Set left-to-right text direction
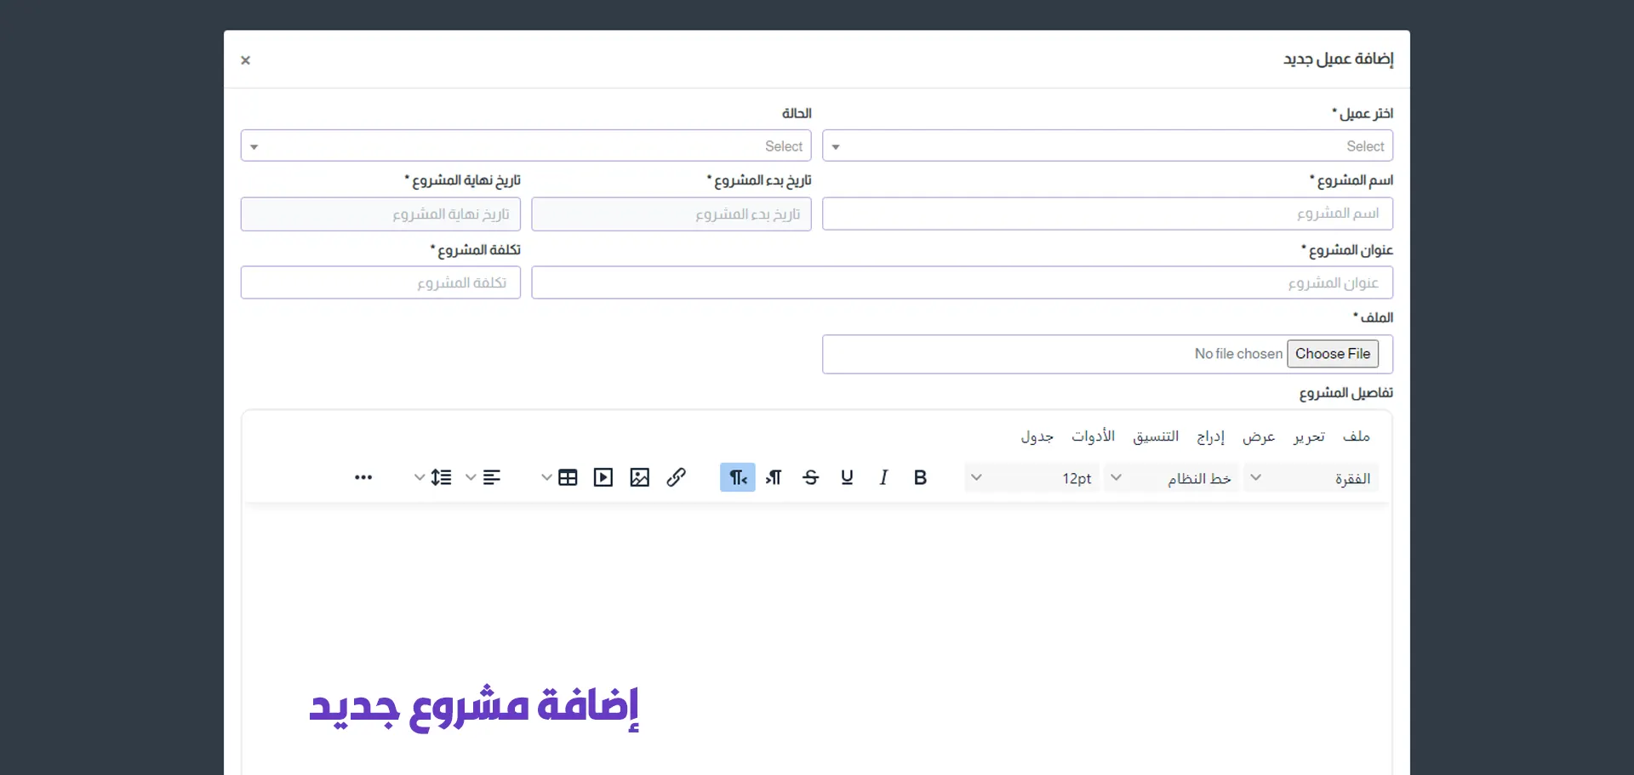This screenshot has width=1634, height=775. coord(774,478)
